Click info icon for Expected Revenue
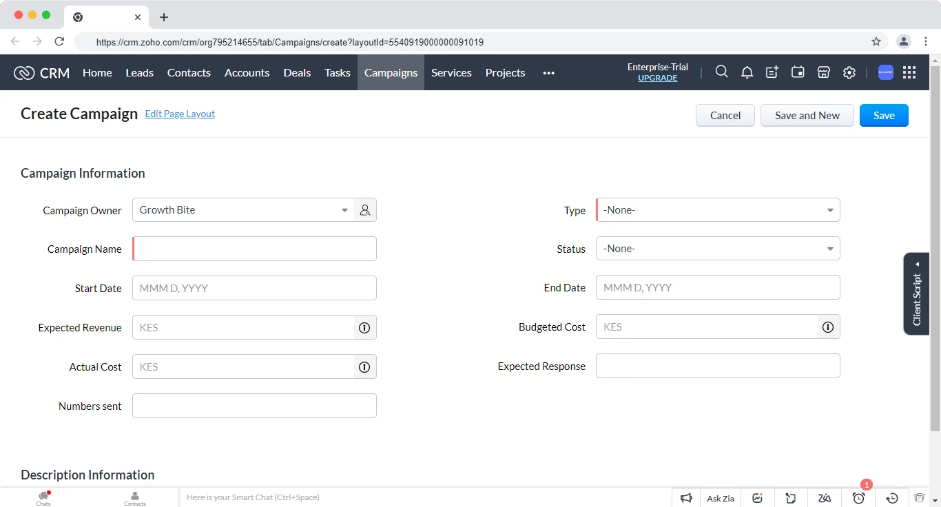This screenshot has height=507, width=941. click(365, 328)
